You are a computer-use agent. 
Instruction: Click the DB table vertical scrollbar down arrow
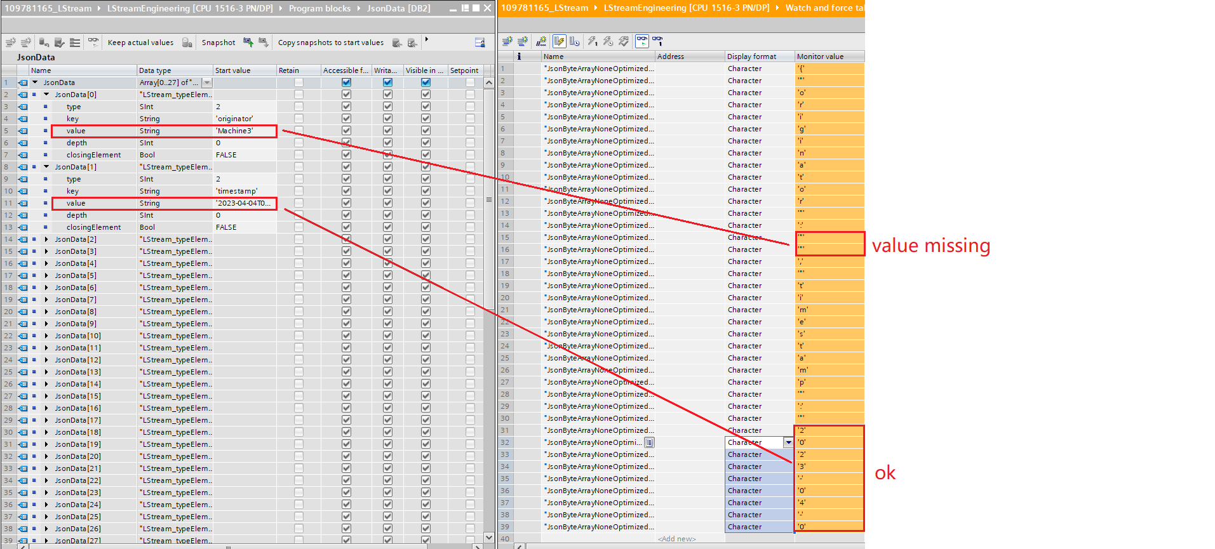[x=488, y=537]
